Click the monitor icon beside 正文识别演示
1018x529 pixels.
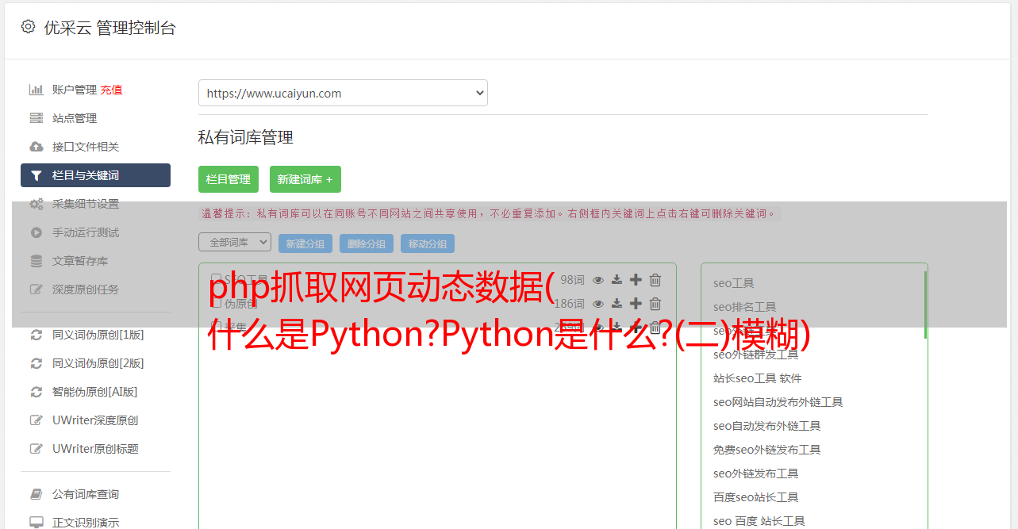point(36,523)
